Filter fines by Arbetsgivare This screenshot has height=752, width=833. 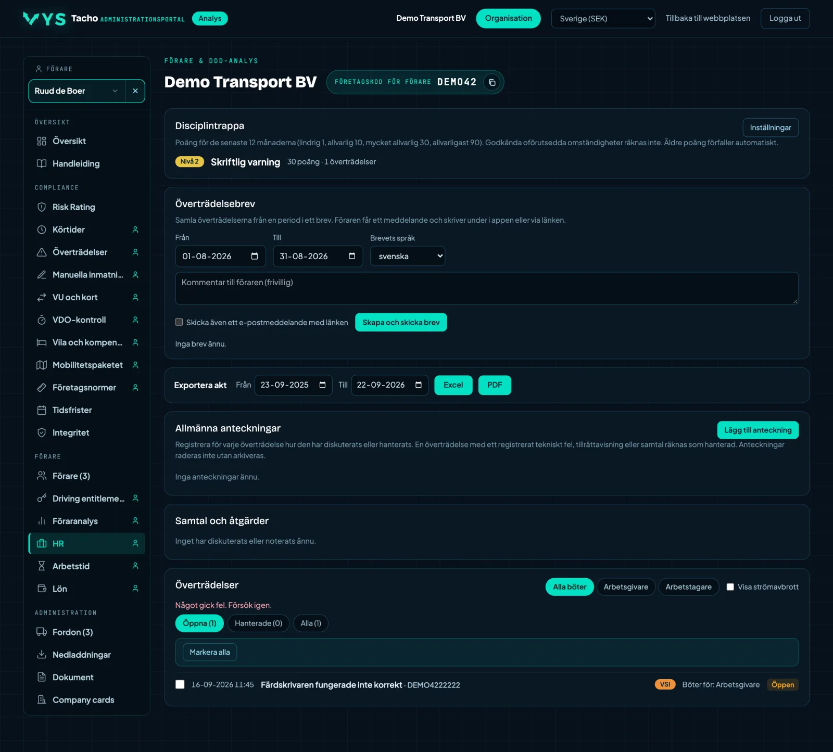tap(626, 587)
